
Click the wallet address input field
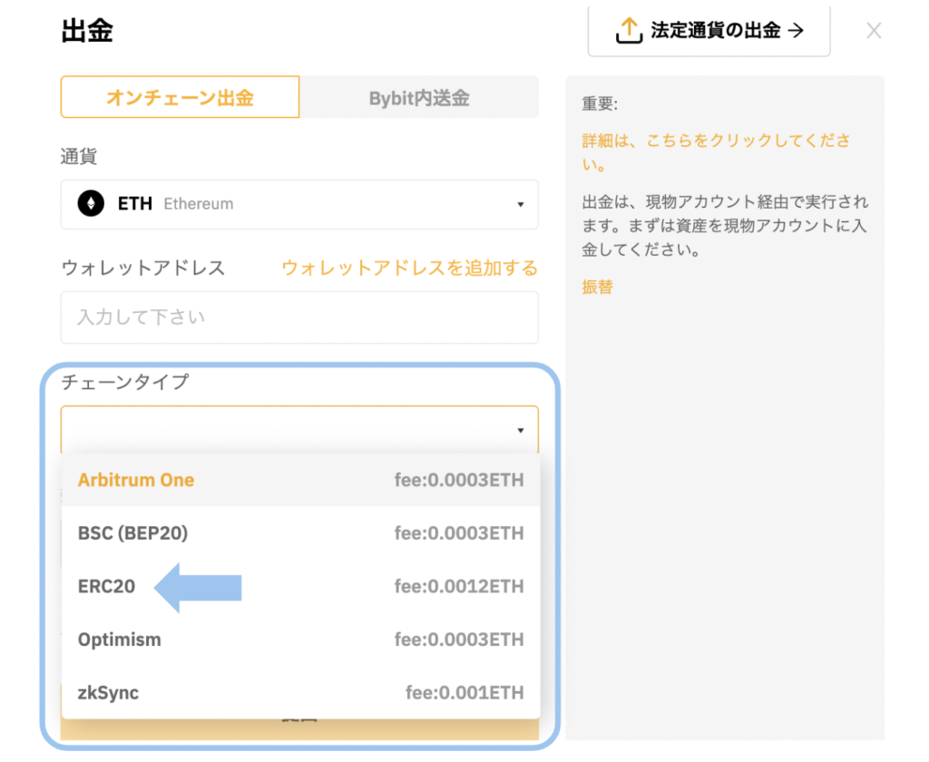click(x=299, y=317)
